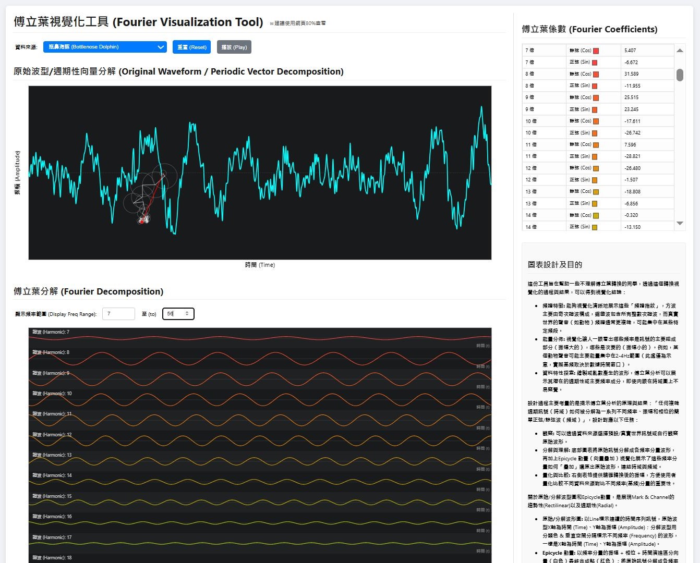This screenshot has width=700, height=563.
Task: Click the Amplitude axis label
Action: tap(17, 173)
